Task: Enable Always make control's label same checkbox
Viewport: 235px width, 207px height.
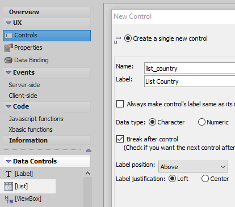Action: [120, 104]
